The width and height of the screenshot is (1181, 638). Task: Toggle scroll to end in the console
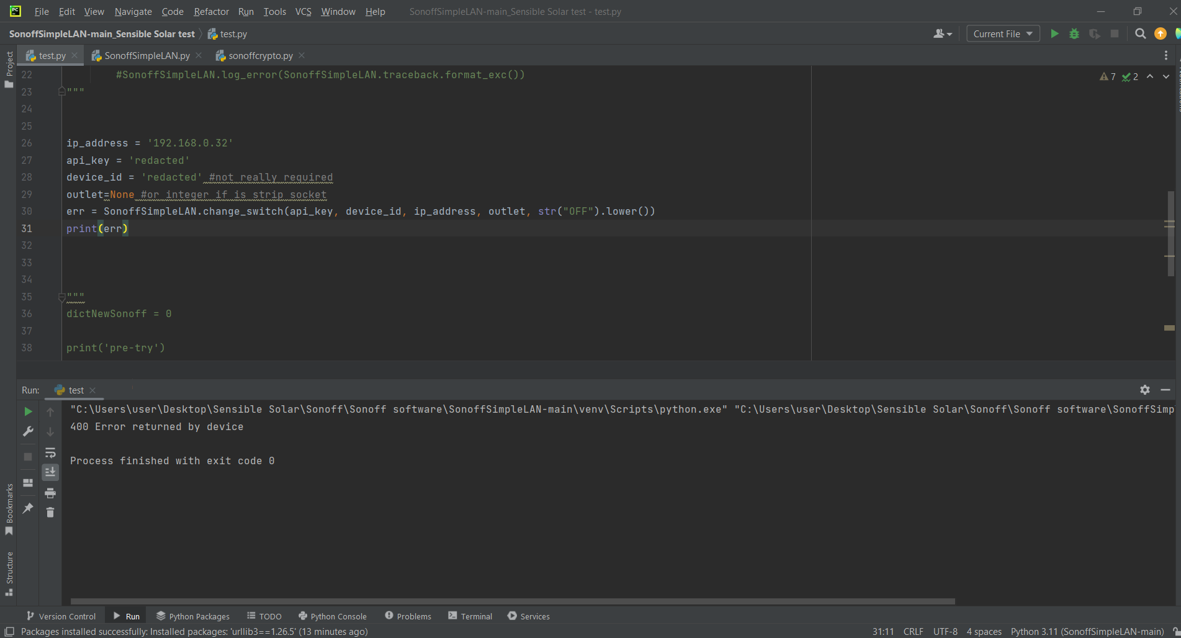[50, 472]
